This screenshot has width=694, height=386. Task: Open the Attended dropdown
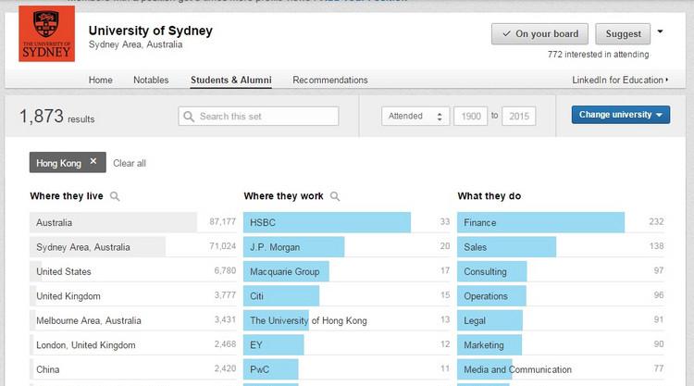(415, 116)
